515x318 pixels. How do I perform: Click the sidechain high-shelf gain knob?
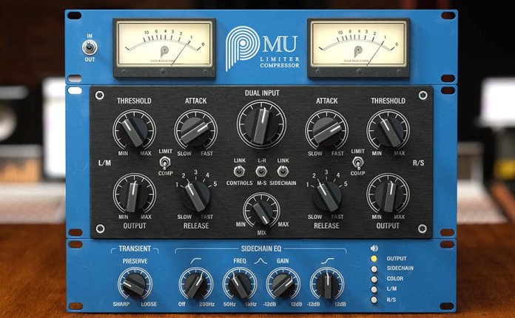click(x=327, y=284)
